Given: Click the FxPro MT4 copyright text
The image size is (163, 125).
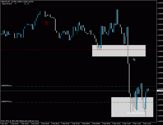Looking at the screenshot, I should tap(20, 121).
